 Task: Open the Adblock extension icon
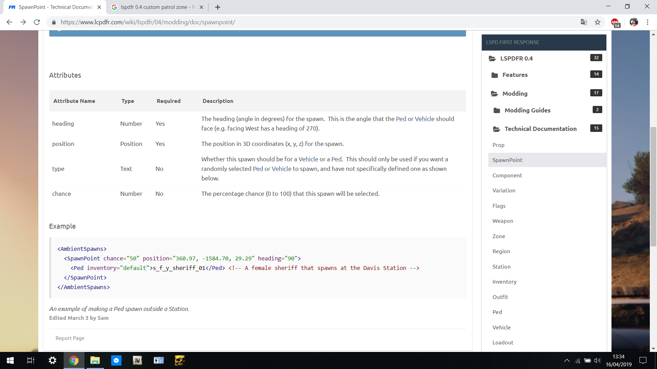click(615, 22)
